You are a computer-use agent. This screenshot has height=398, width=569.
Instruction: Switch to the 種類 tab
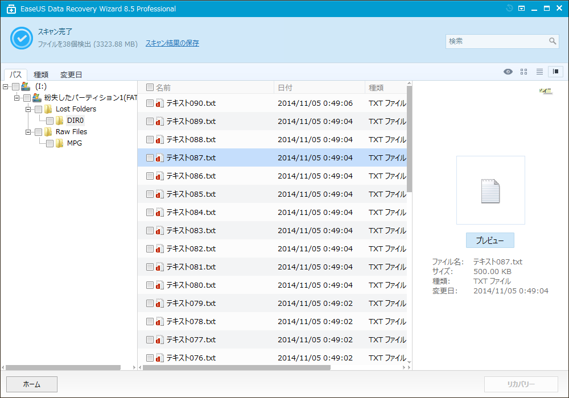click(x=41, y=74)
